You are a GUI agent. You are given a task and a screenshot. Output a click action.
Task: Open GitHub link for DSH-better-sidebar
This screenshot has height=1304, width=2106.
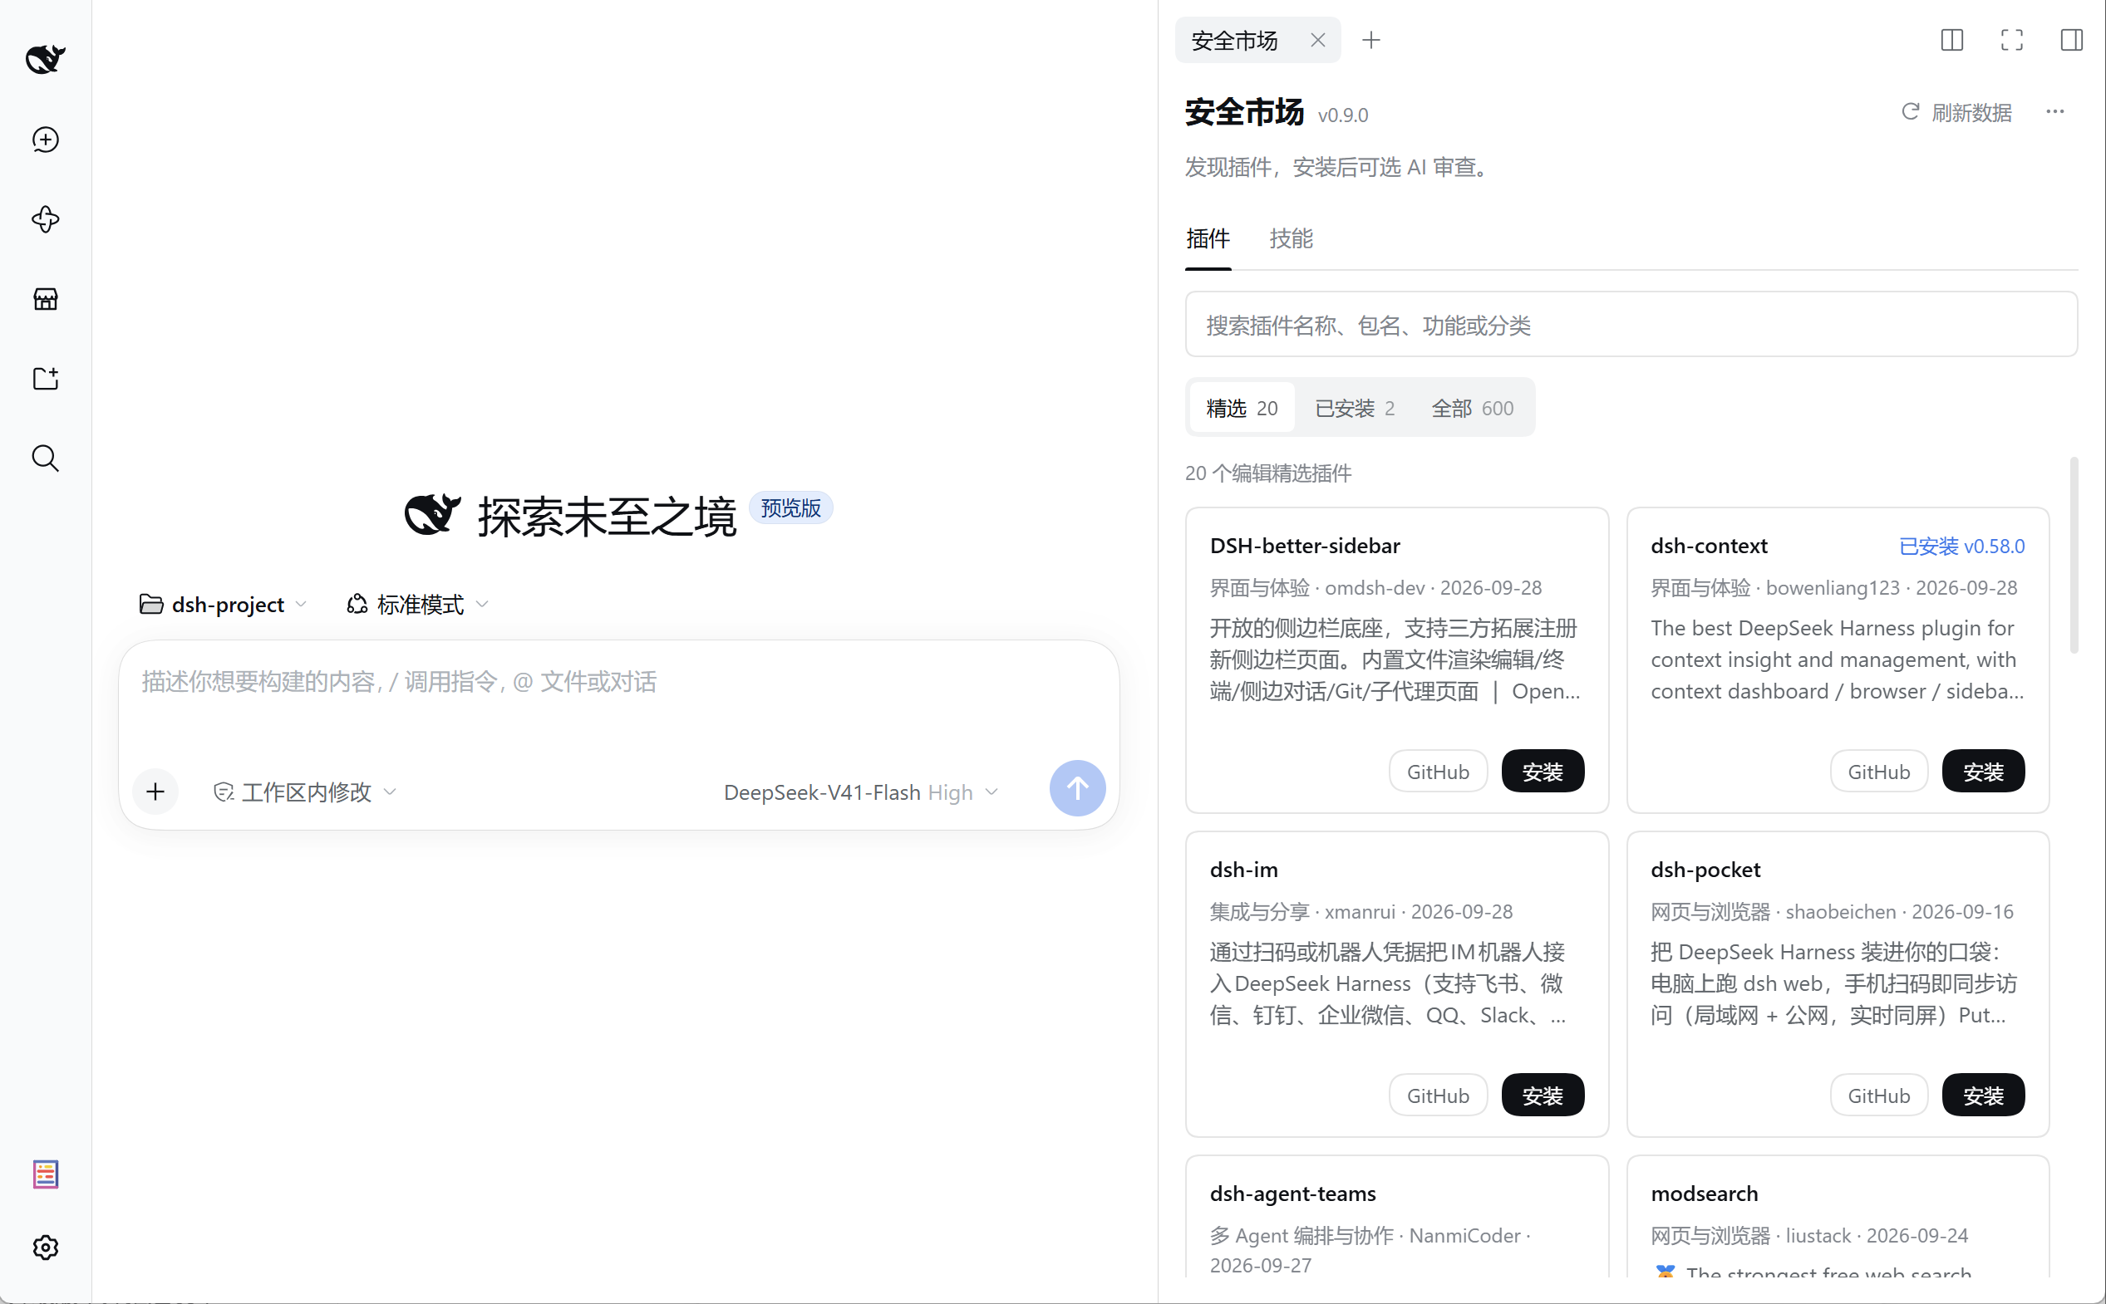1437,771
